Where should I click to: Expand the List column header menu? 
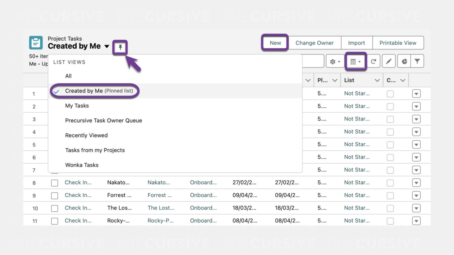tap(377, 80)
